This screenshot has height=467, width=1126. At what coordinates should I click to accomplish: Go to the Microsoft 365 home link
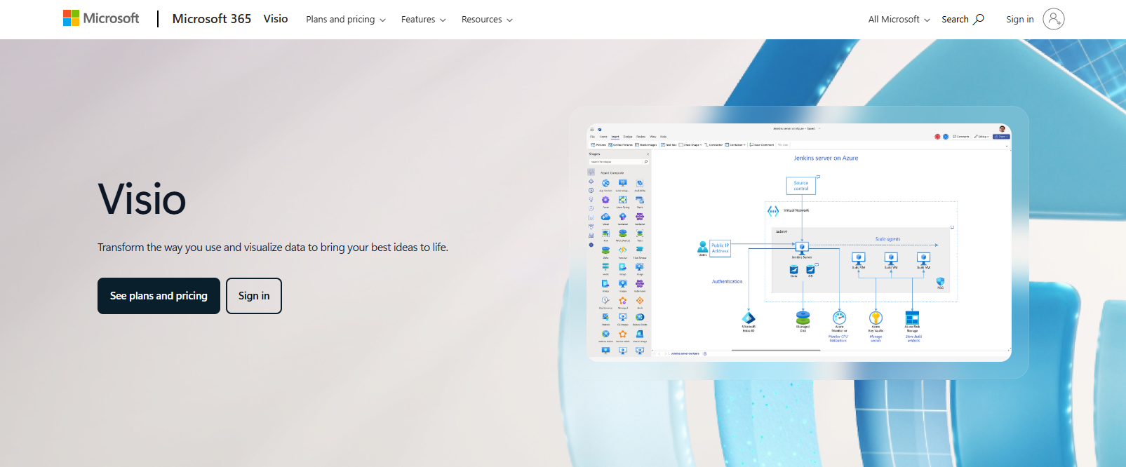[x=212, y=19]
